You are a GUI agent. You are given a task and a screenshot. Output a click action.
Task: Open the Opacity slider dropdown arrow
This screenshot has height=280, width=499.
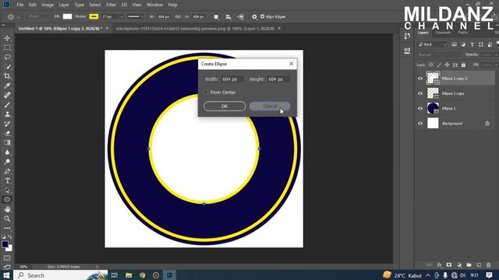[496, 54]
